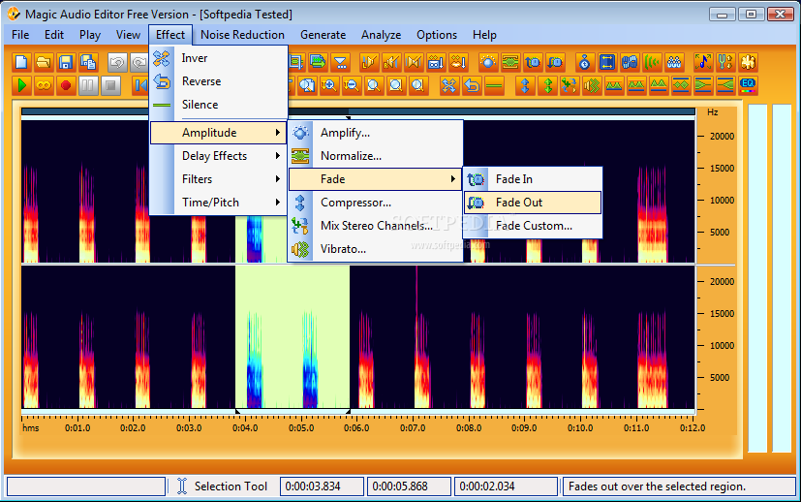
Task: Expand the Time/Pitch submenu
Action: coord(219,203)
